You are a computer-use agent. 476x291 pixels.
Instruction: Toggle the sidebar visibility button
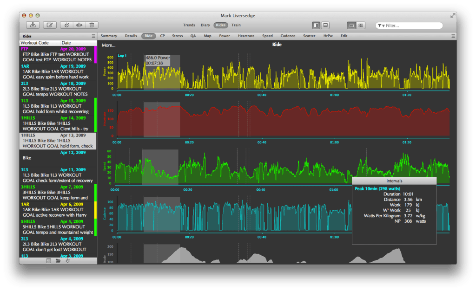pyautogui.click(x=316, y=25)
